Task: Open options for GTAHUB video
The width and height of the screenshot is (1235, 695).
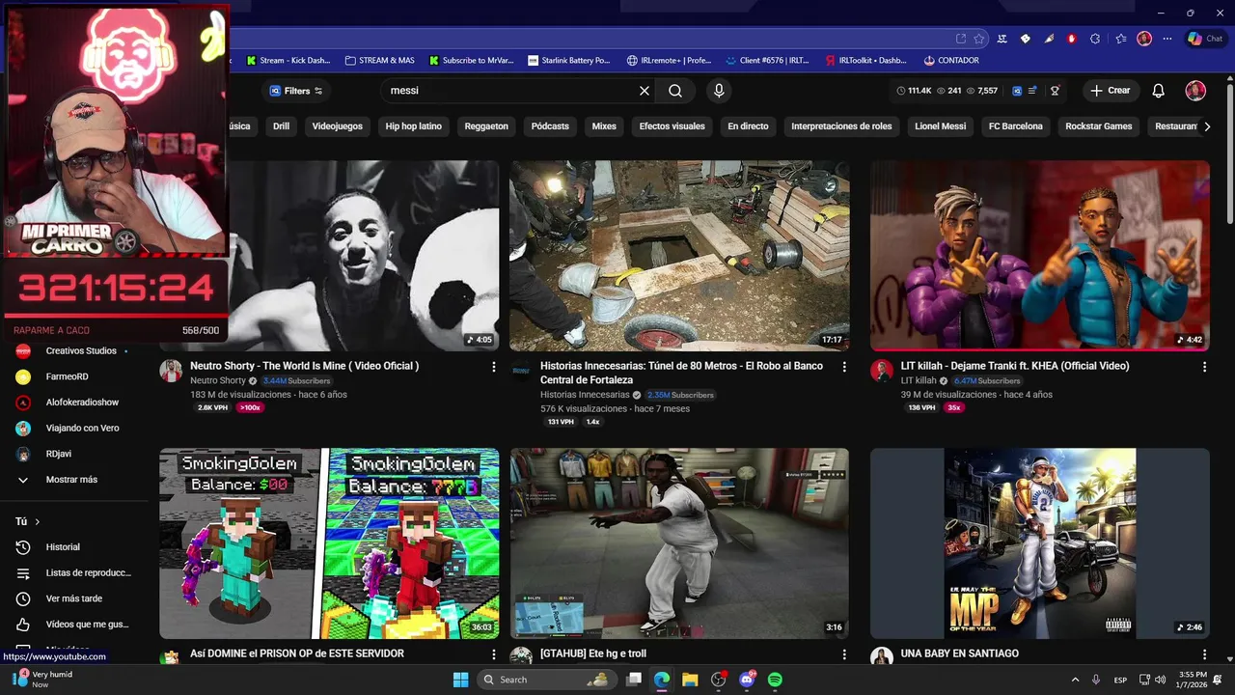Action: pyautogui.click(x=844, y=654)
